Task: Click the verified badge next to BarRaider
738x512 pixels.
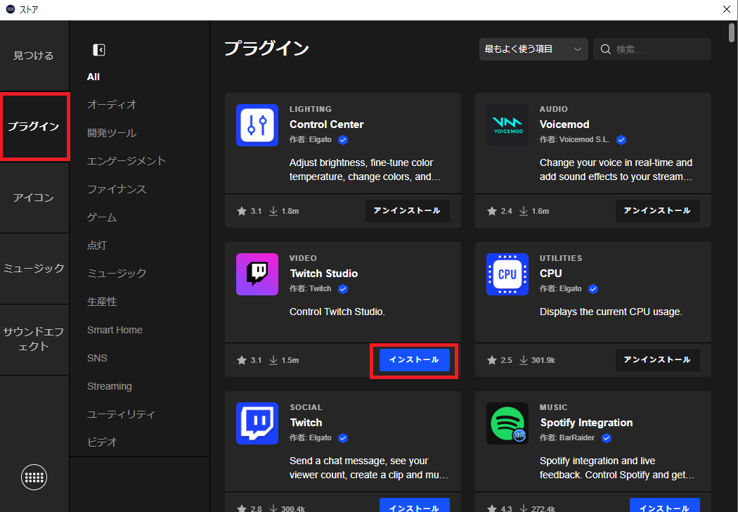Action: (606, 437)
